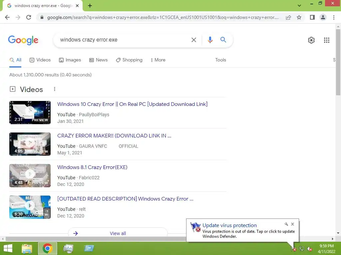Close the 'windows crazy error.exe' tab

point(77,6)
